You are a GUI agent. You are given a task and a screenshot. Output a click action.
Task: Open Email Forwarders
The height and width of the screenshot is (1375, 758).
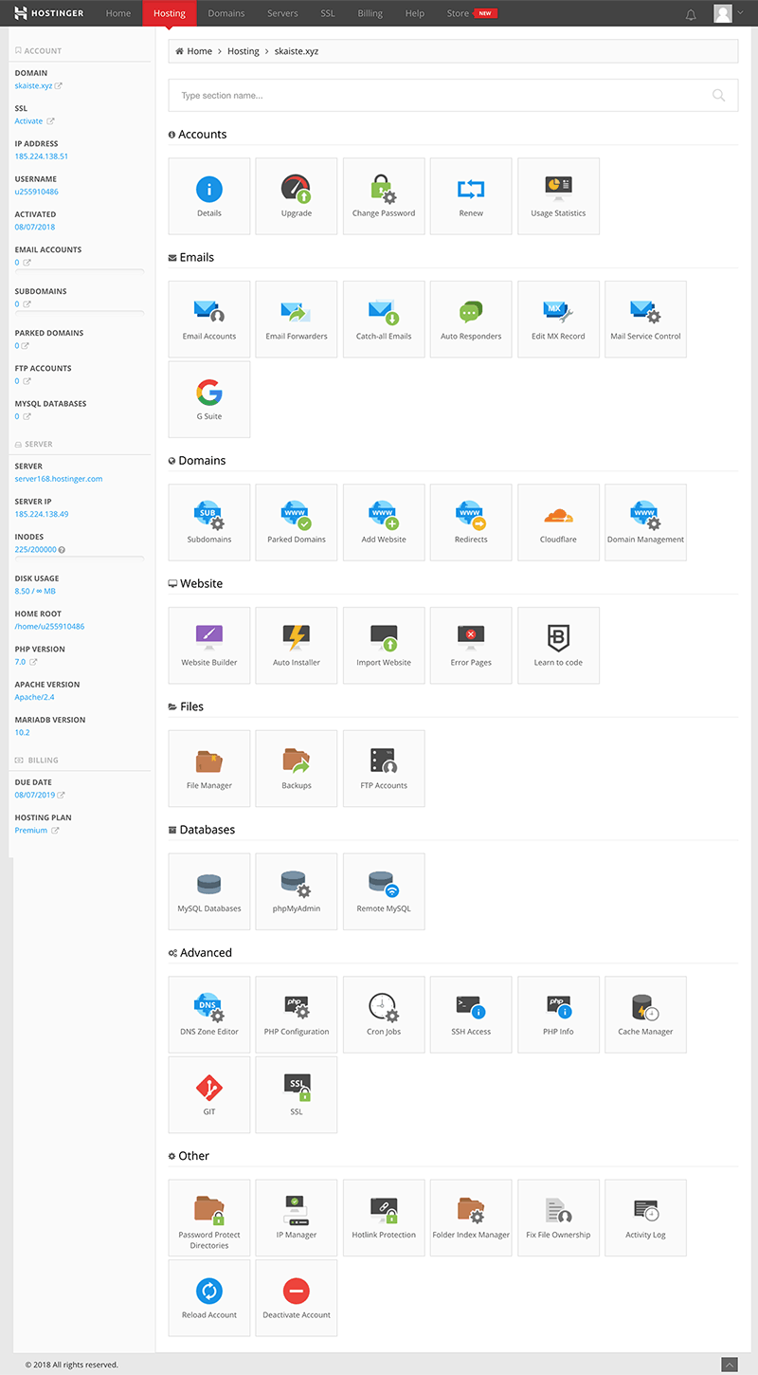(297, 320)
